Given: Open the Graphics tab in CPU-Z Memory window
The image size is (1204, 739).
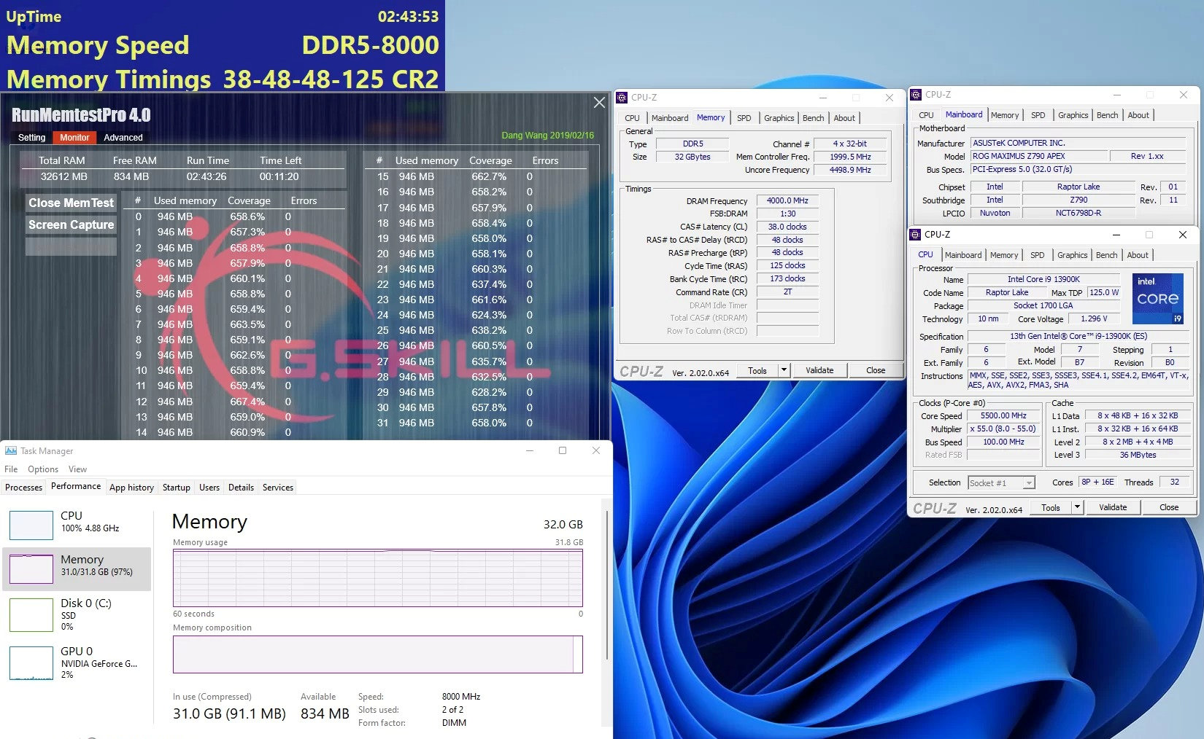Looking at the screenshot, I should [x=779, y=118].
